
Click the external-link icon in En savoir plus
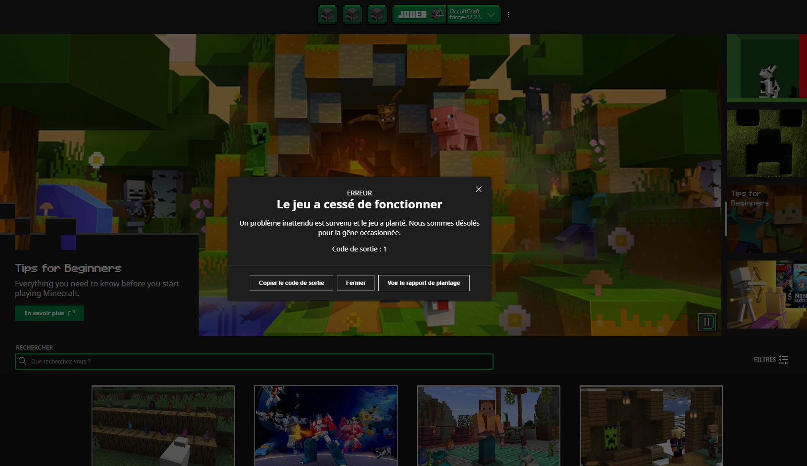coord(72,313)
